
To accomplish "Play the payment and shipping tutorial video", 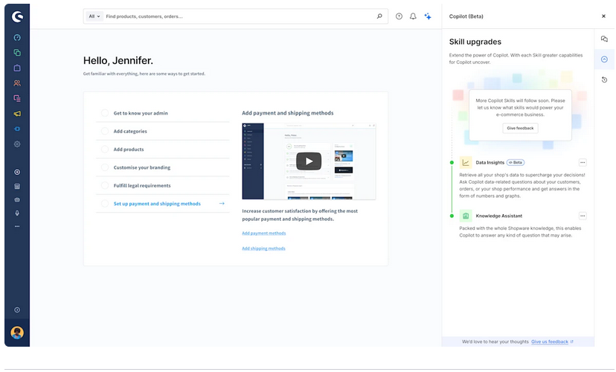I will tap(308, 161).
